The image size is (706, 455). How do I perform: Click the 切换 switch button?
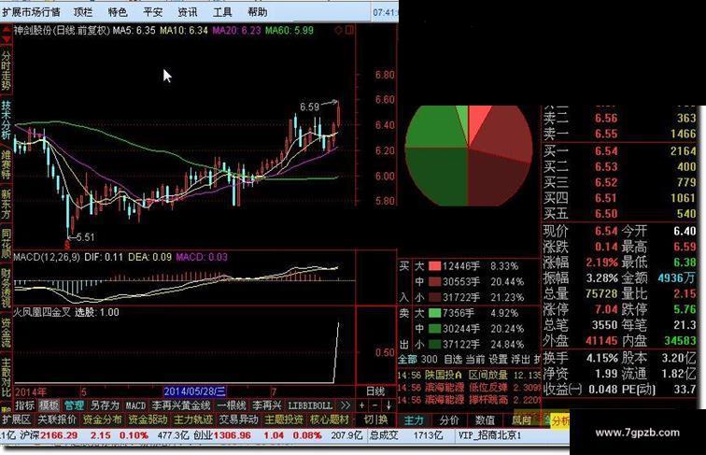[375, 419]
